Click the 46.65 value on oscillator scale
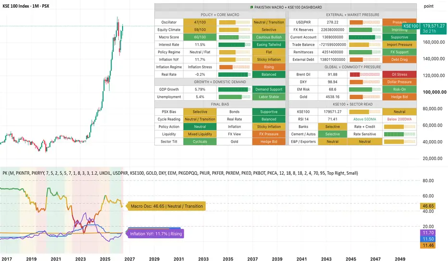448x264 pixels. tap(428, 206)
